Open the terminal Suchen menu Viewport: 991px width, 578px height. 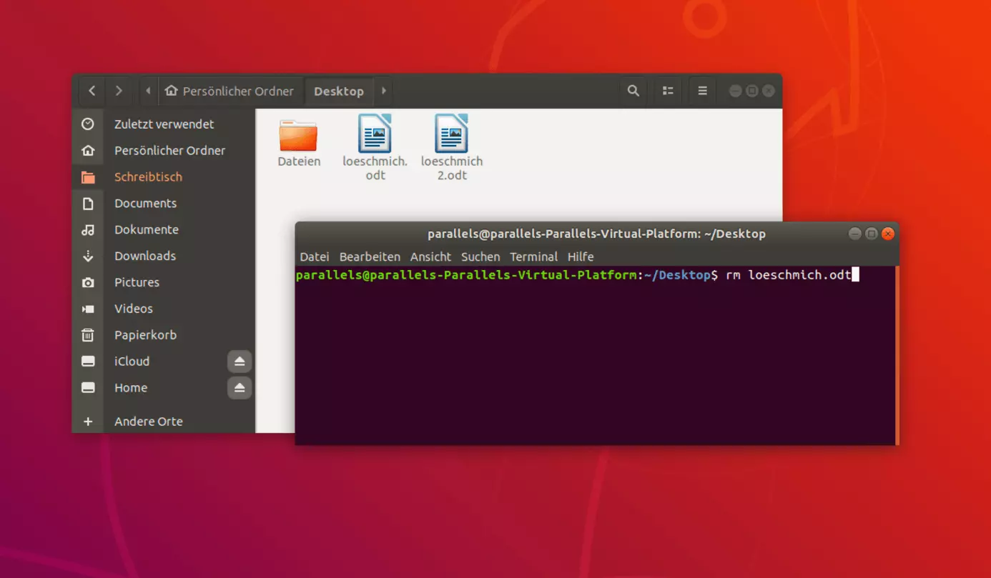pyautogui.click(x=480, y=256)
